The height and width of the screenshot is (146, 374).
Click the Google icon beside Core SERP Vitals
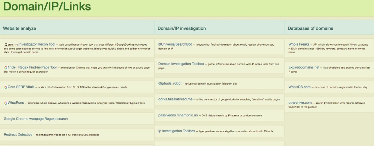[6, 87]
